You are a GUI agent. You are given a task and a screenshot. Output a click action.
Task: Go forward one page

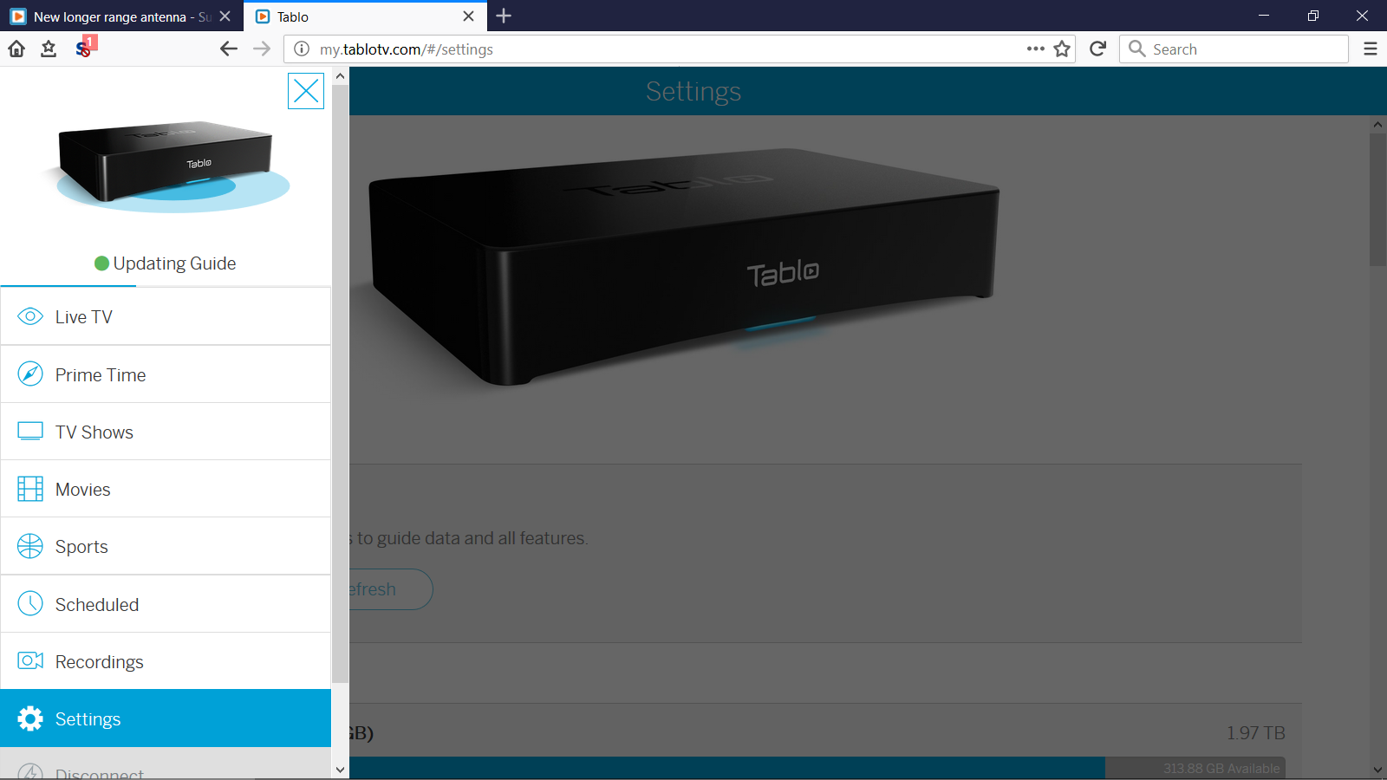pos(262,49)
